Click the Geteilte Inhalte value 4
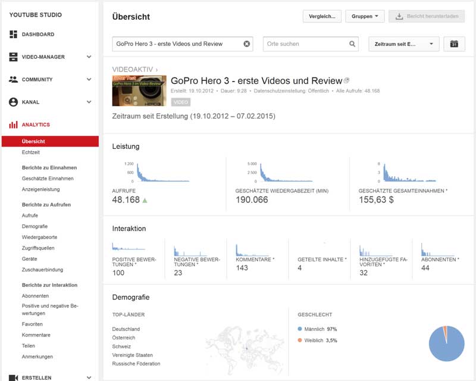 300,268
